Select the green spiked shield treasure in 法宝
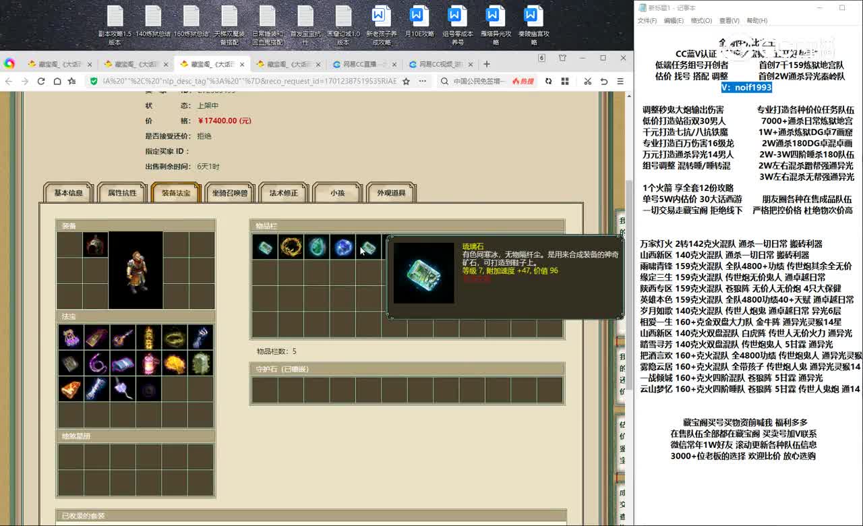 [200, 363]
